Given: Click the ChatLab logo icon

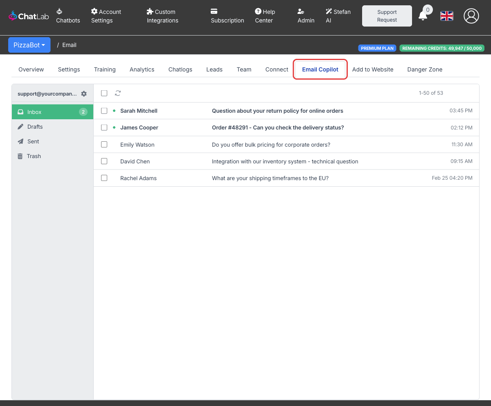Looking at the screenshot, I should pos(13,16).
